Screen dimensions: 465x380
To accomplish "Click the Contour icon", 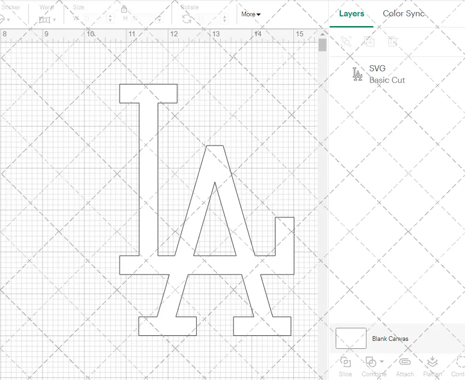I will (x=460, y=362).
